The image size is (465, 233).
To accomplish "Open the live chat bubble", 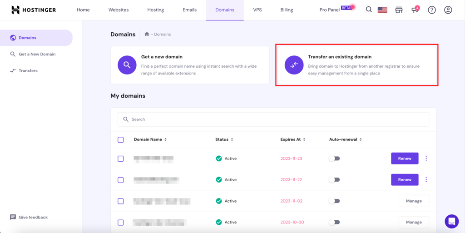I will (x=451, y=221).
